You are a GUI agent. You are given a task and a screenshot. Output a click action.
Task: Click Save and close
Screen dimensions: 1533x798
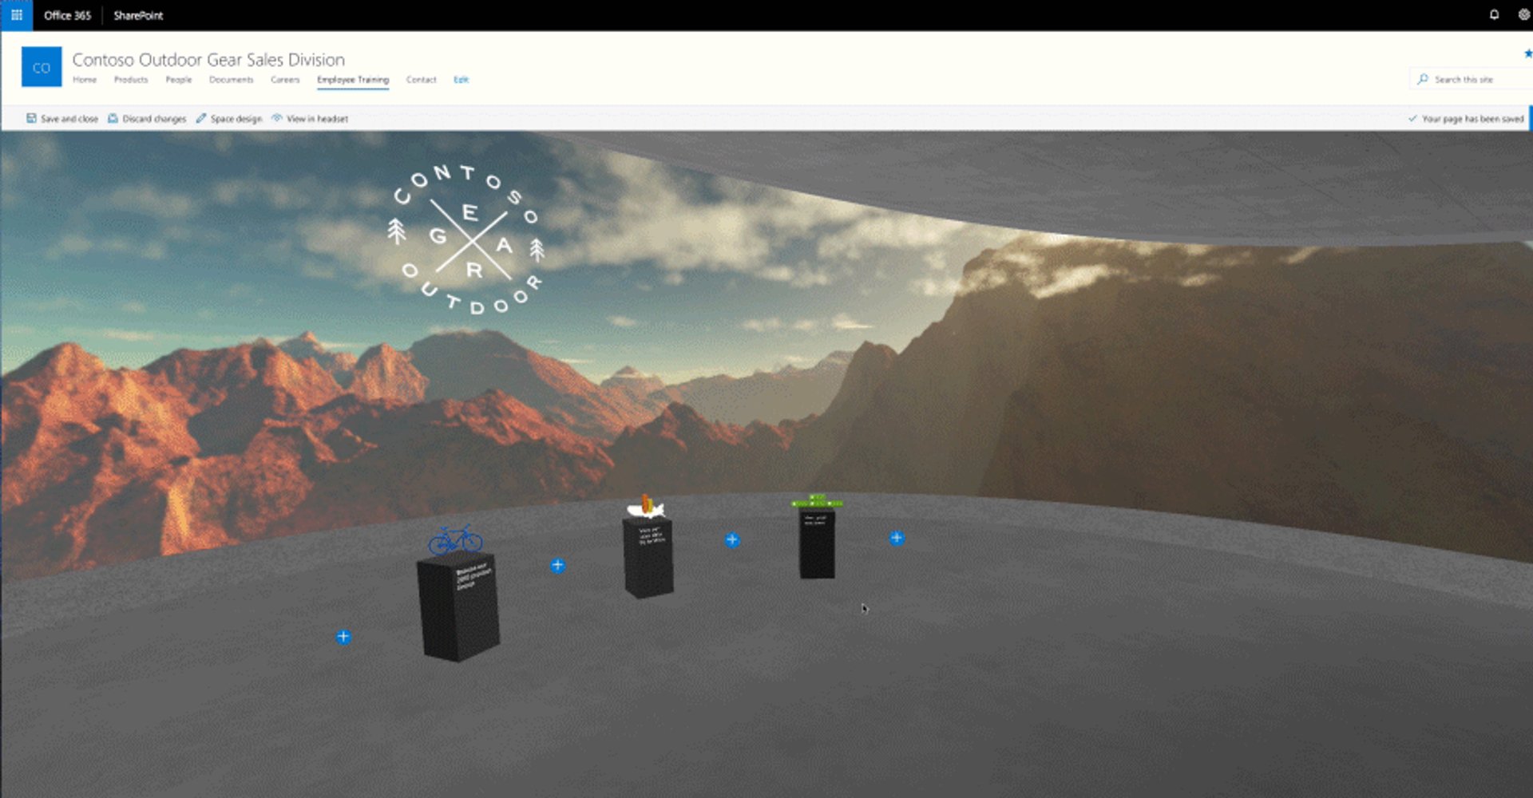click(62, 119)
